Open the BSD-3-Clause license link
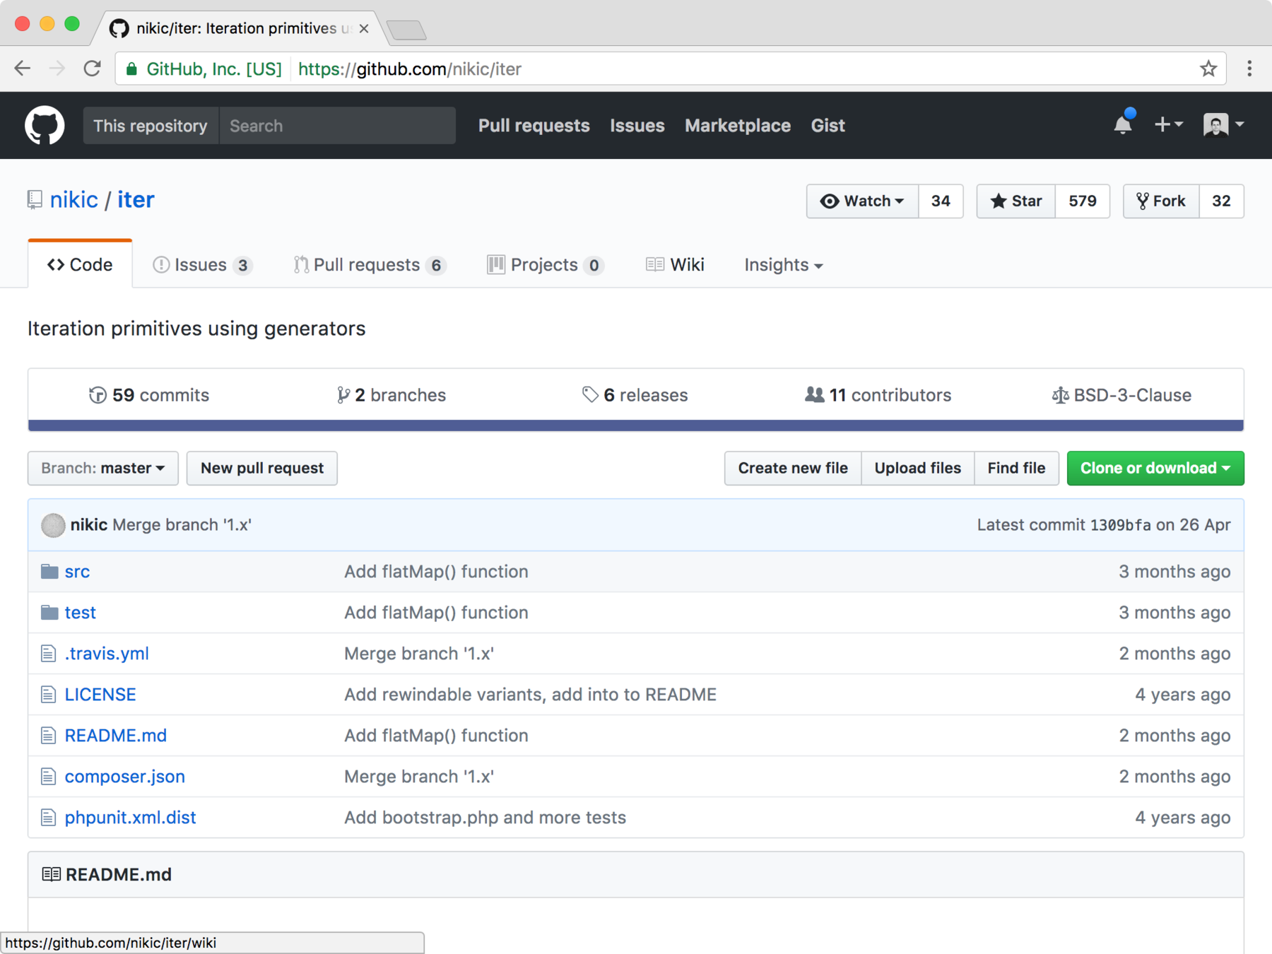Viewport: 1272px width, 954px height. [x=1121, y=395]
